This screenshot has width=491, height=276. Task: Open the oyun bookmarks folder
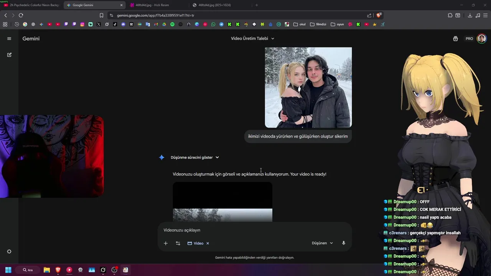tap(337, 24)
